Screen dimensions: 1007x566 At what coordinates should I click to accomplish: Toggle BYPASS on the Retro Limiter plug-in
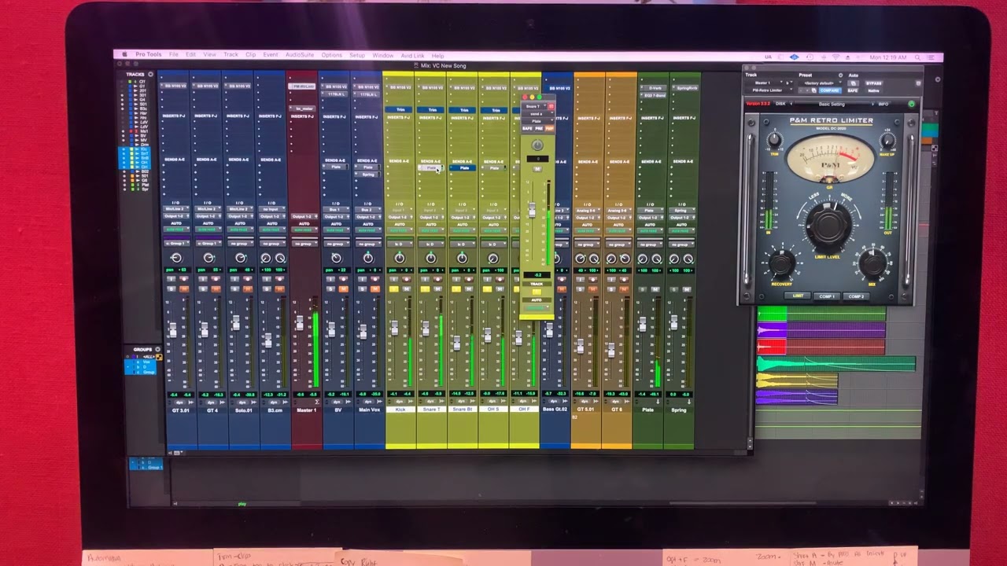[x=873, y=83]
